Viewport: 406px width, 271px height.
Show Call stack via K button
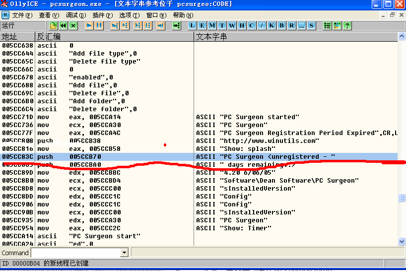(271, 26)
